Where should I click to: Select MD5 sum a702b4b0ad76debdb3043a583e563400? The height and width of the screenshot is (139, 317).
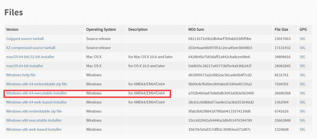tap(221, 93)
